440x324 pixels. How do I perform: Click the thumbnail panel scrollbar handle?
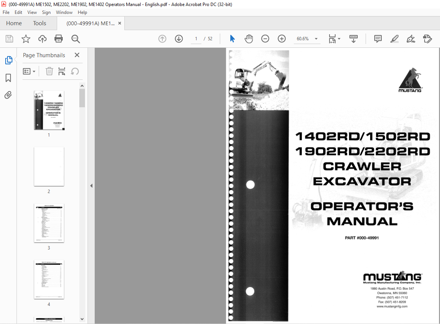82,98
